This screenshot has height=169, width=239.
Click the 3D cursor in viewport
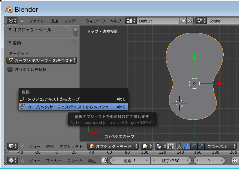click(x=179, y=103)
